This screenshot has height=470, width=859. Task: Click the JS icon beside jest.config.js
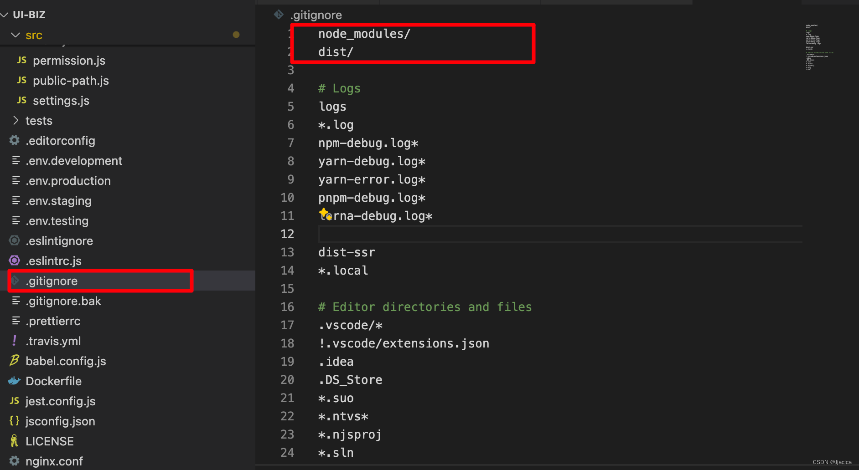(x=14, y=401)
